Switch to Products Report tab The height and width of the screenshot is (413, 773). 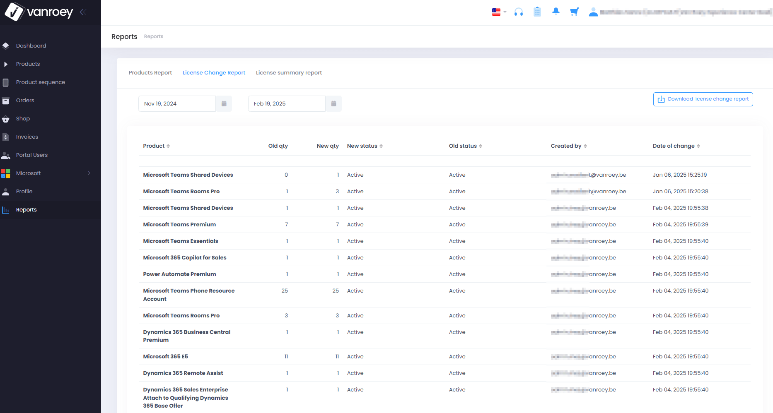[150, 72]
